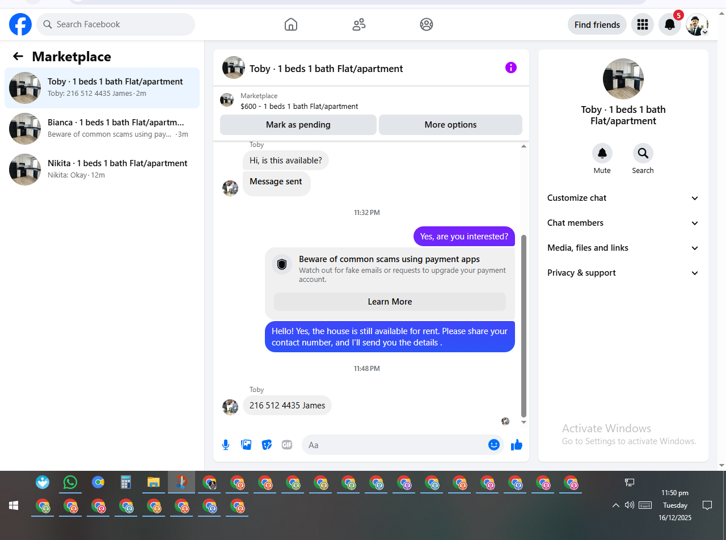
Task: Open the Friends icon in top navigation
Action: coord(359,24)
